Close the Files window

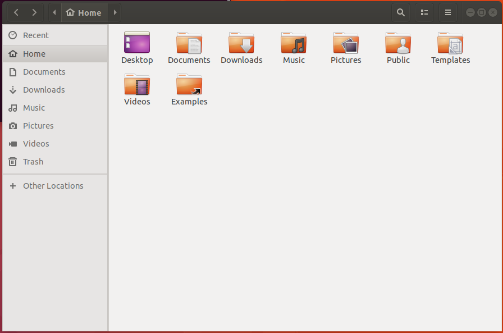pyautogui.click(x=493, y=12)
